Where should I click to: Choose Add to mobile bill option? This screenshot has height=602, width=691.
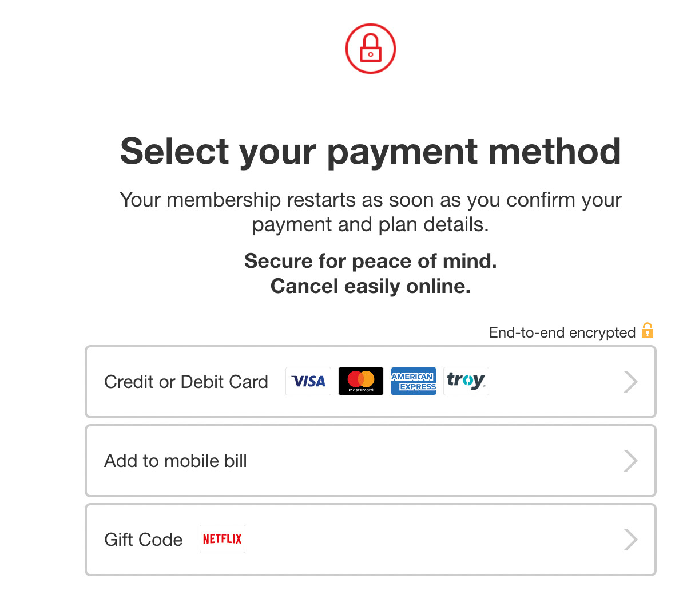click(x=371, y=461)
